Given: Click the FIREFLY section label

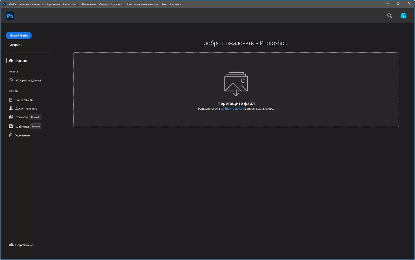Looking at the screenshot, I should coord(14,72).
